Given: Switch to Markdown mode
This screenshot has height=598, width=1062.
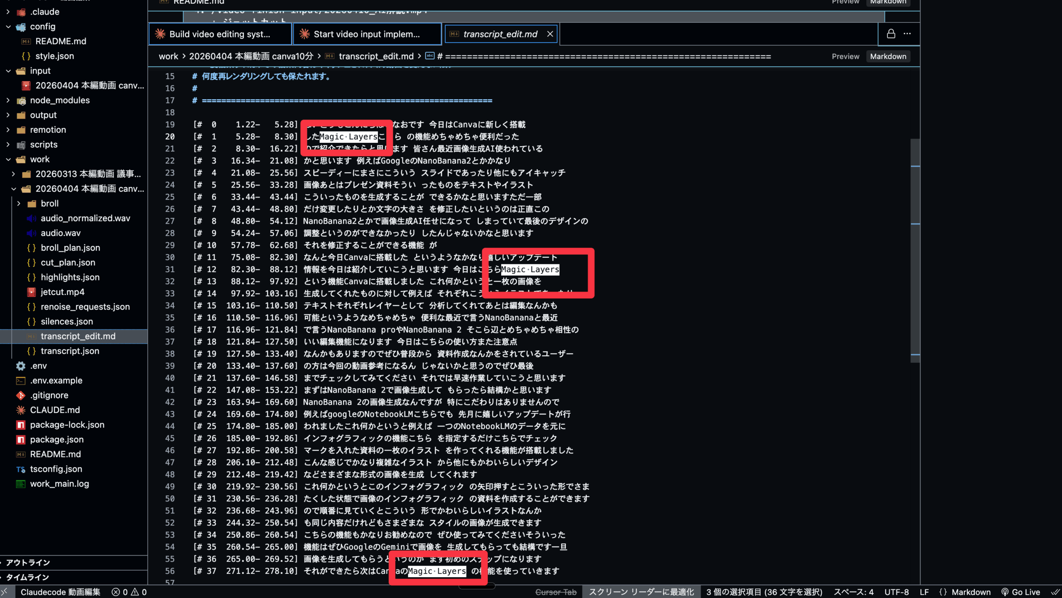Looking at the screenshot, I should [x=888, y=56].
